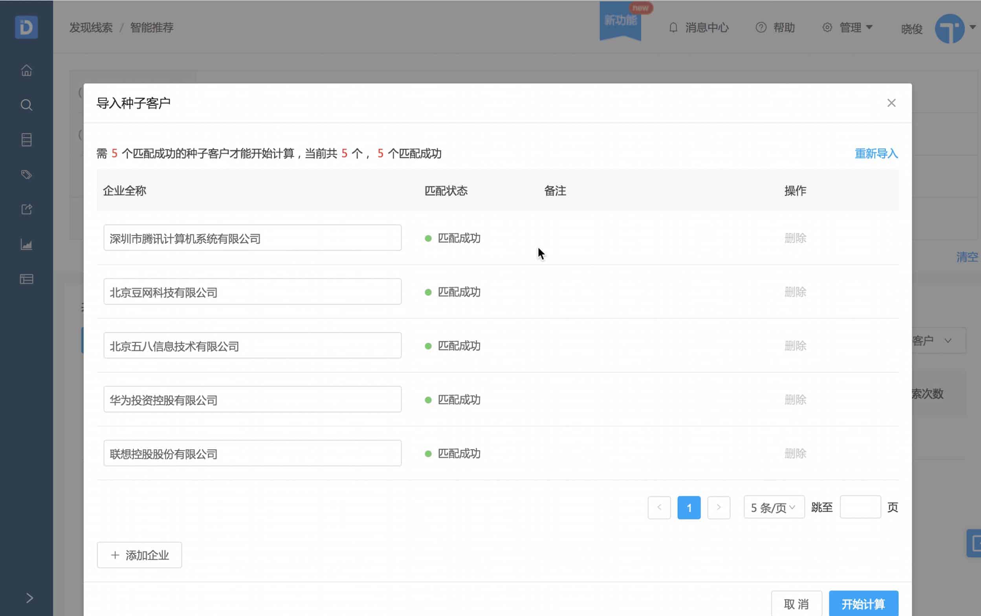Click the 深圳市腾讯计算机系统有限公司 input field
This screenshot has height=616, width=981.
pyautogui.click(x=252, y=238)
